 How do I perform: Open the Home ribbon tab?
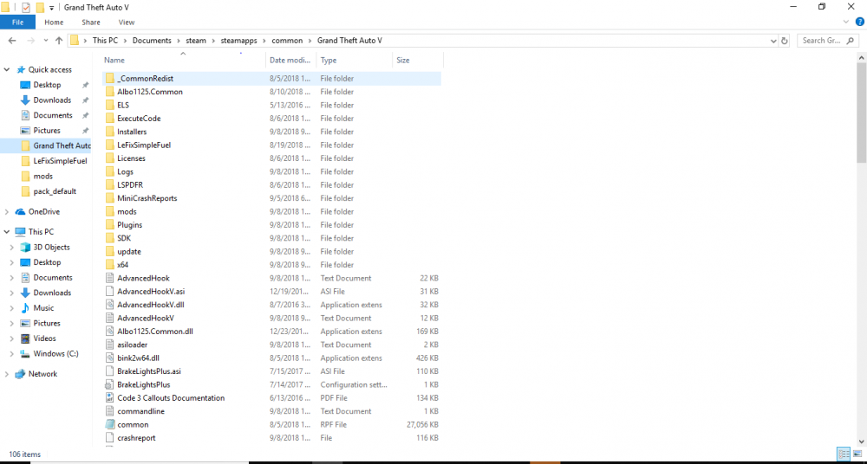[x=54, y=23]
